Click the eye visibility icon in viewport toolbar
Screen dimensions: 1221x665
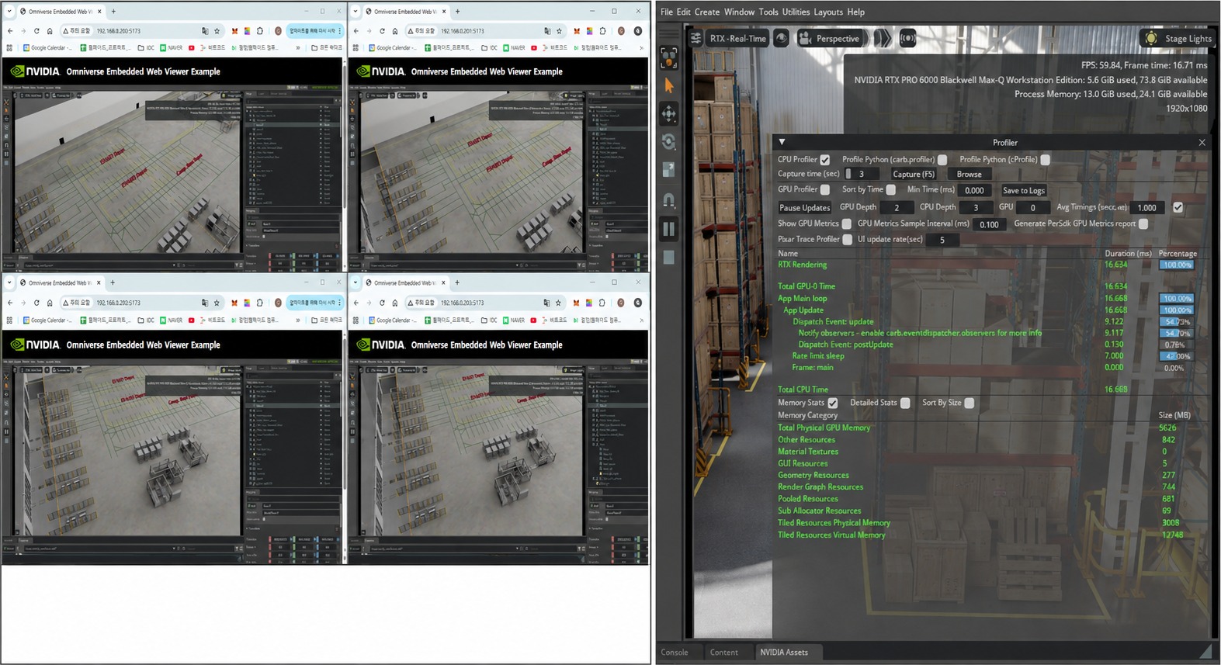pyautogui.click(x=782, y=38)
